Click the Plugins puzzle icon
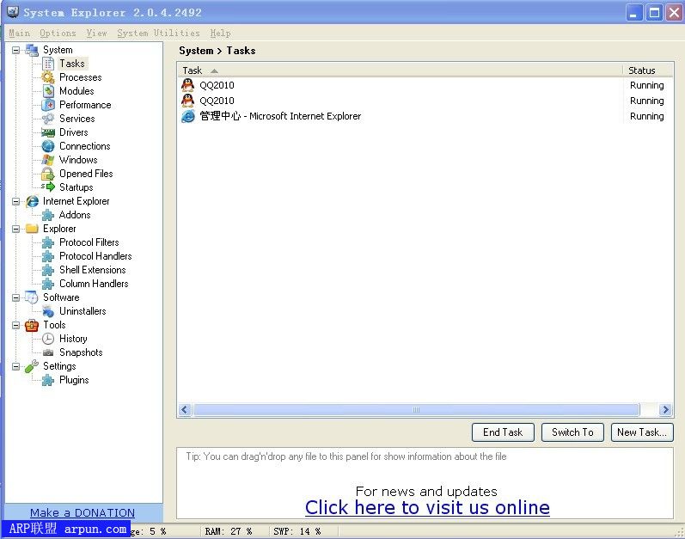Screen dimensions: 685x539 point(47,380)
